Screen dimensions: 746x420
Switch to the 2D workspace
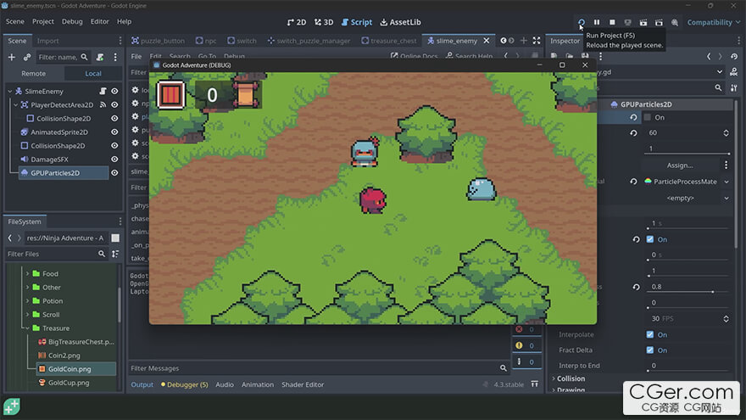pos(297,22)
